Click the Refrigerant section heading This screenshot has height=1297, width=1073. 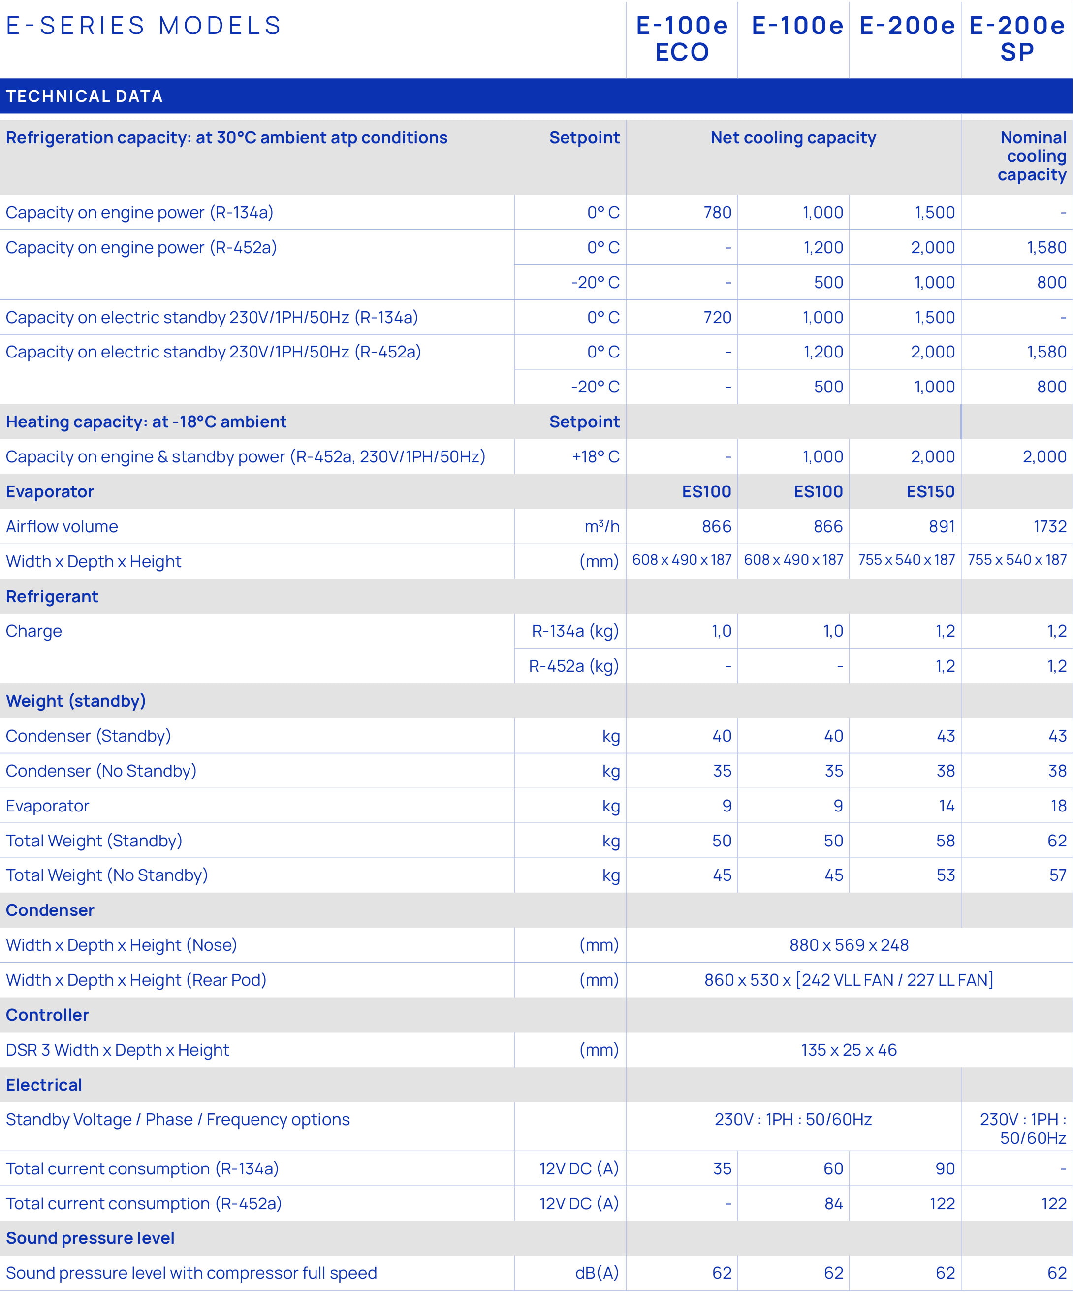(x=52, y=597)
